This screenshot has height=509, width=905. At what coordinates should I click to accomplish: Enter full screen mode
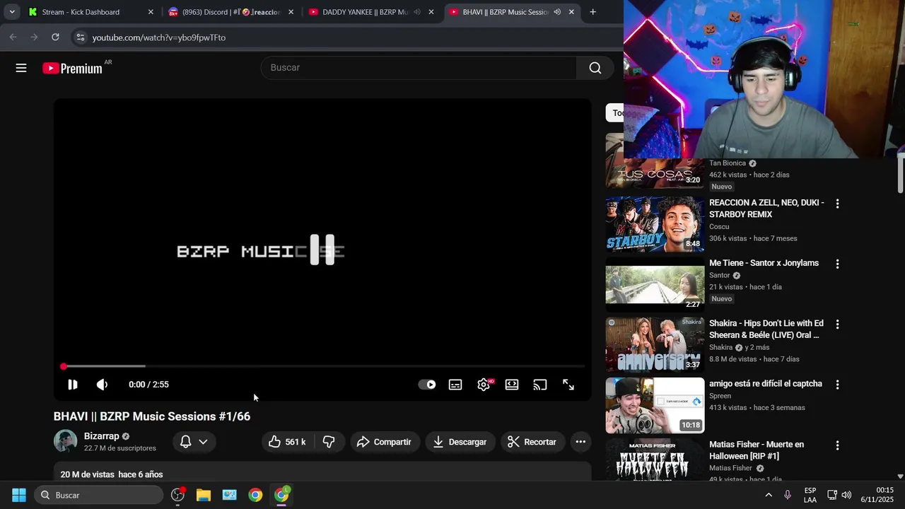coord(568,385)
